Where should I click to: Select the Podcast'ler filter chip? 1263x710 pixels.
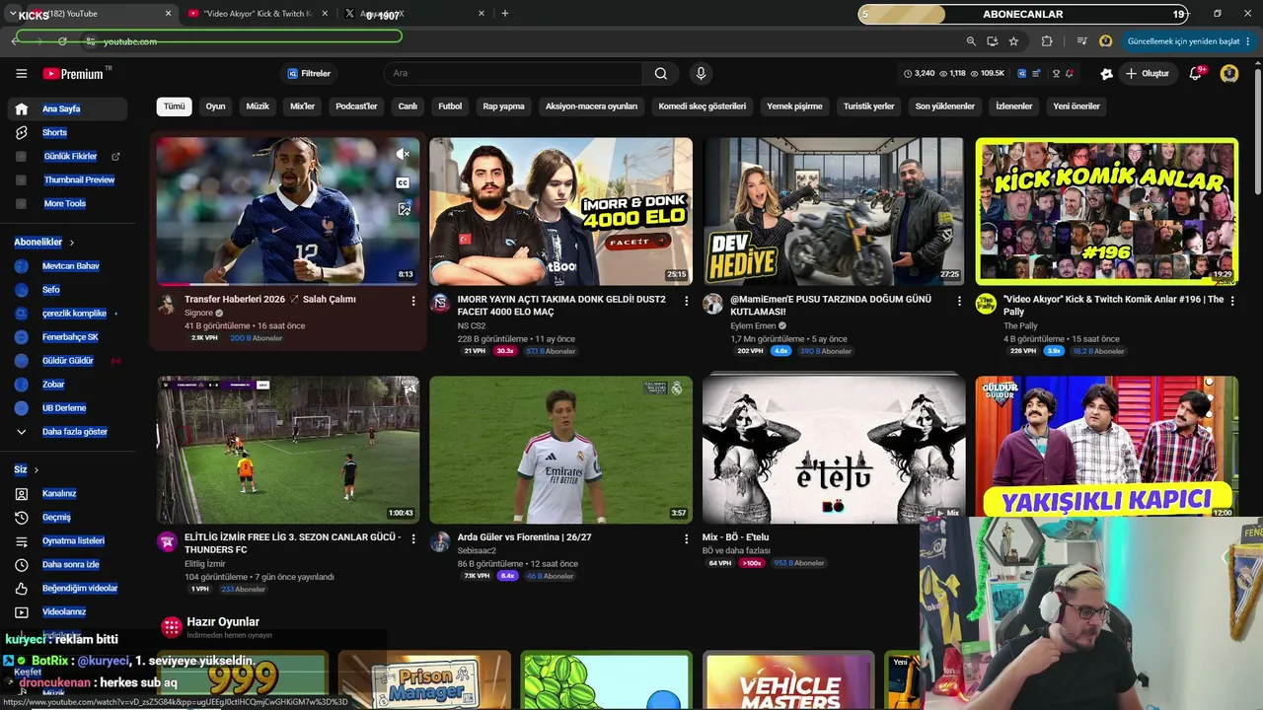coord(356,106)
